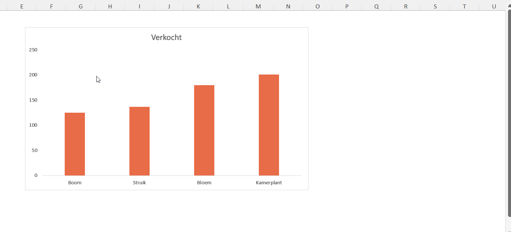Image resolution: width=511 pixels, height=232 pixels.
Task: Select column H header
Action: [110, 7]
